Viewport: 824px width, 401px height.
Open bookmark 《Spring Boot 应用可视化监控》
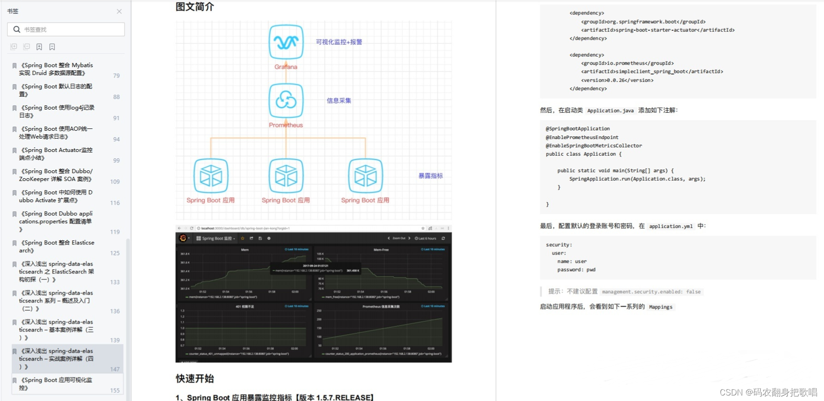point(56,384)
